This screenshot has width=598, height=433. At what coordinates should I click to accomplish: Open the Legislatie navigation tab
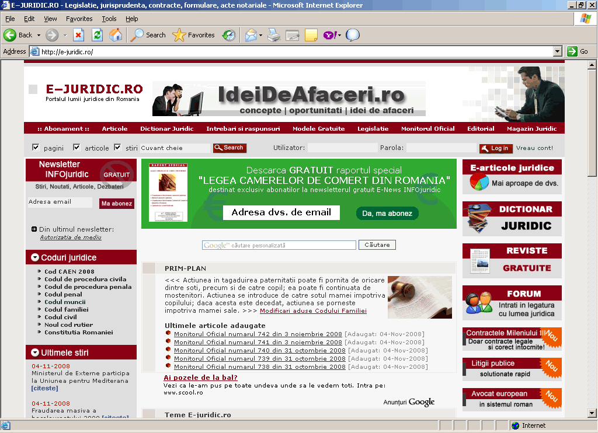point(373,129)
